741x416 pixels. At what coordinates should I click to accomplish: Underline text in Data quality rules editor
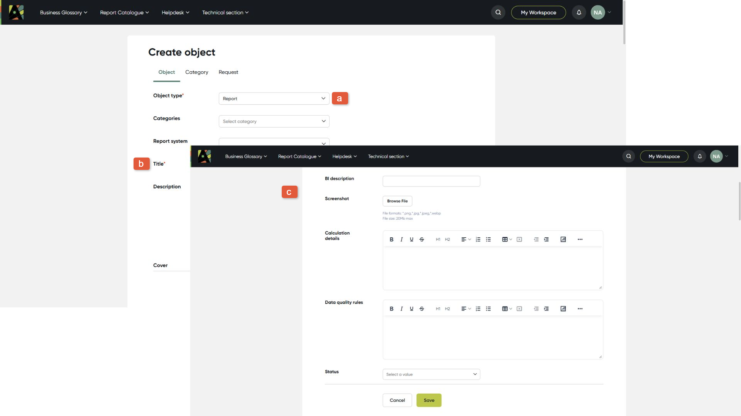[x=411, y=309]
